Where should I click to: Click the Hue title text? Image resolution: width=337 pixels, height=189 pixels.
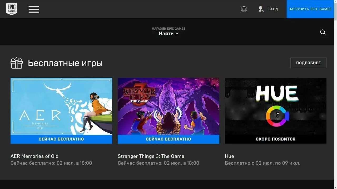(x=229, y=156)
